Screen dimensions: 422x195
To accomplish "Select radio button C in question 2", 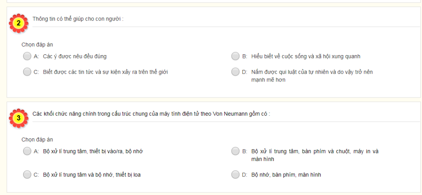I will (x=27, y=72).
